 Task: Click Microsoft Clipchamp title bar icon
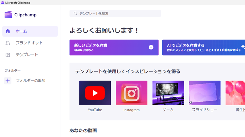[2, 3]
